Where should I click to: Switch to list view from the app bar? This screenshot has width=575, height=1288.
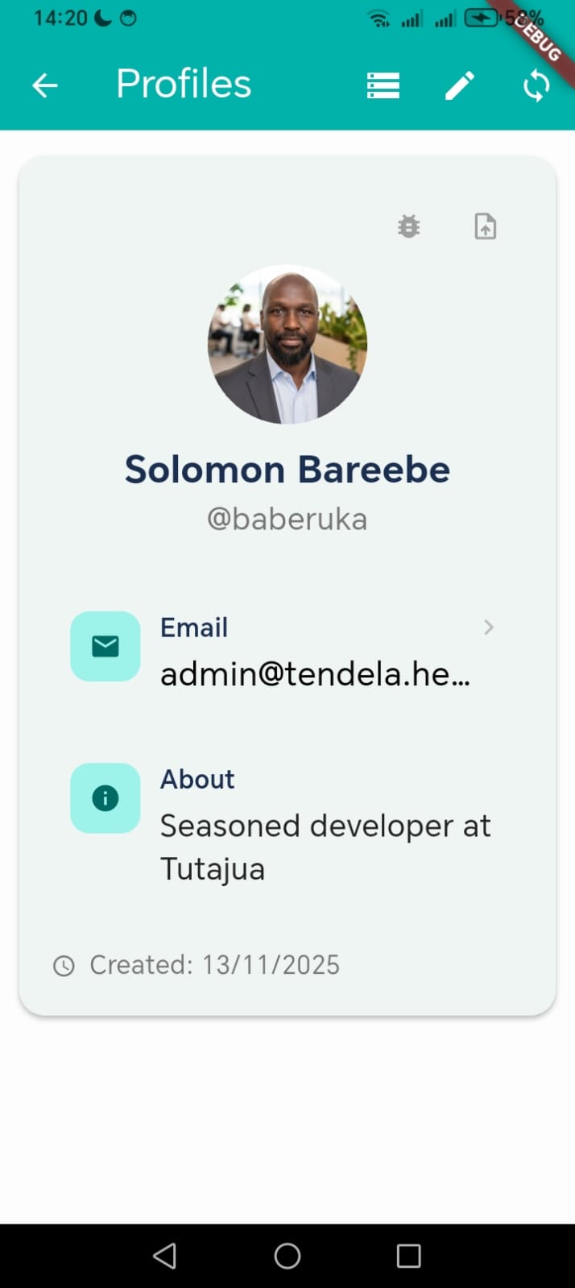[x=383, y=85]
